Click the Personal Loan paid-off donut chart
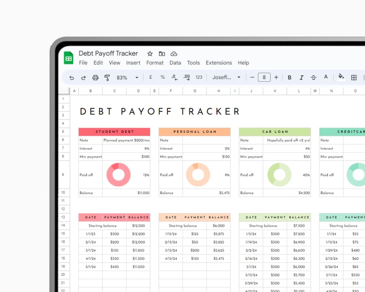Viewport: 365px width, 292px height. coord(198,175)
